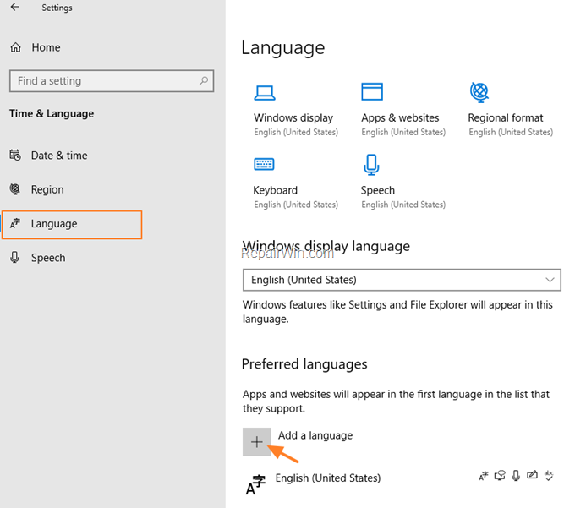Click the spell-check abc feature icon

[549, 476]
